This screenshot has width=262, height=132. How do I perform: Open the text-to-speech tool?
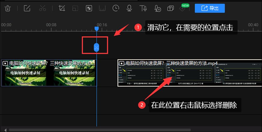tap(143, 8)
